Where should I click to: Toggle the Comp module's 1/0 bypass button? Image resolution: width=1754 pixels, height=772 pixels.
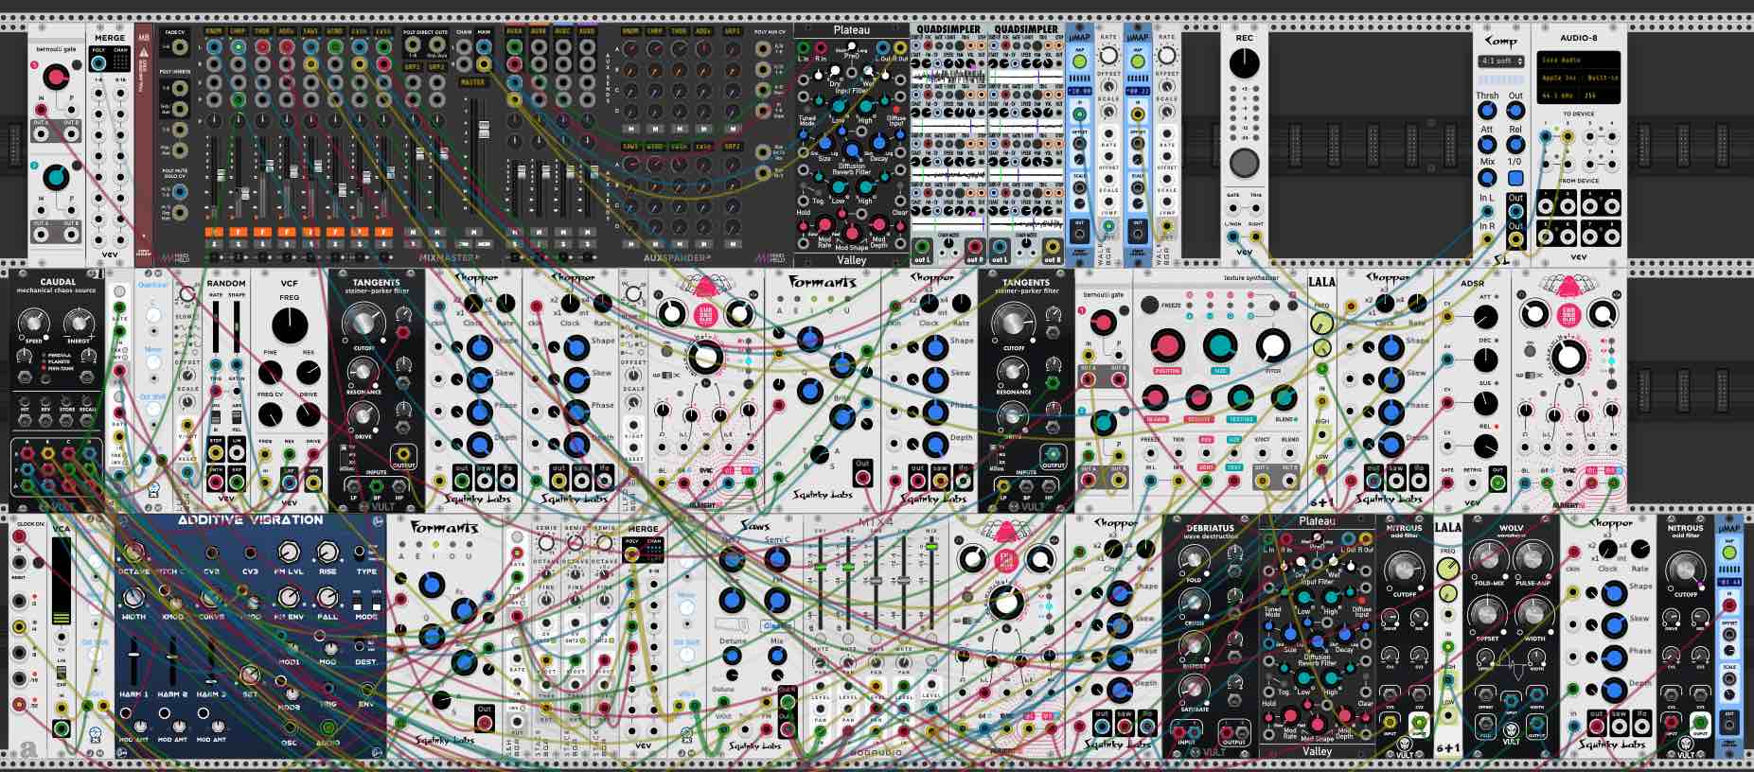point(1515,178)
